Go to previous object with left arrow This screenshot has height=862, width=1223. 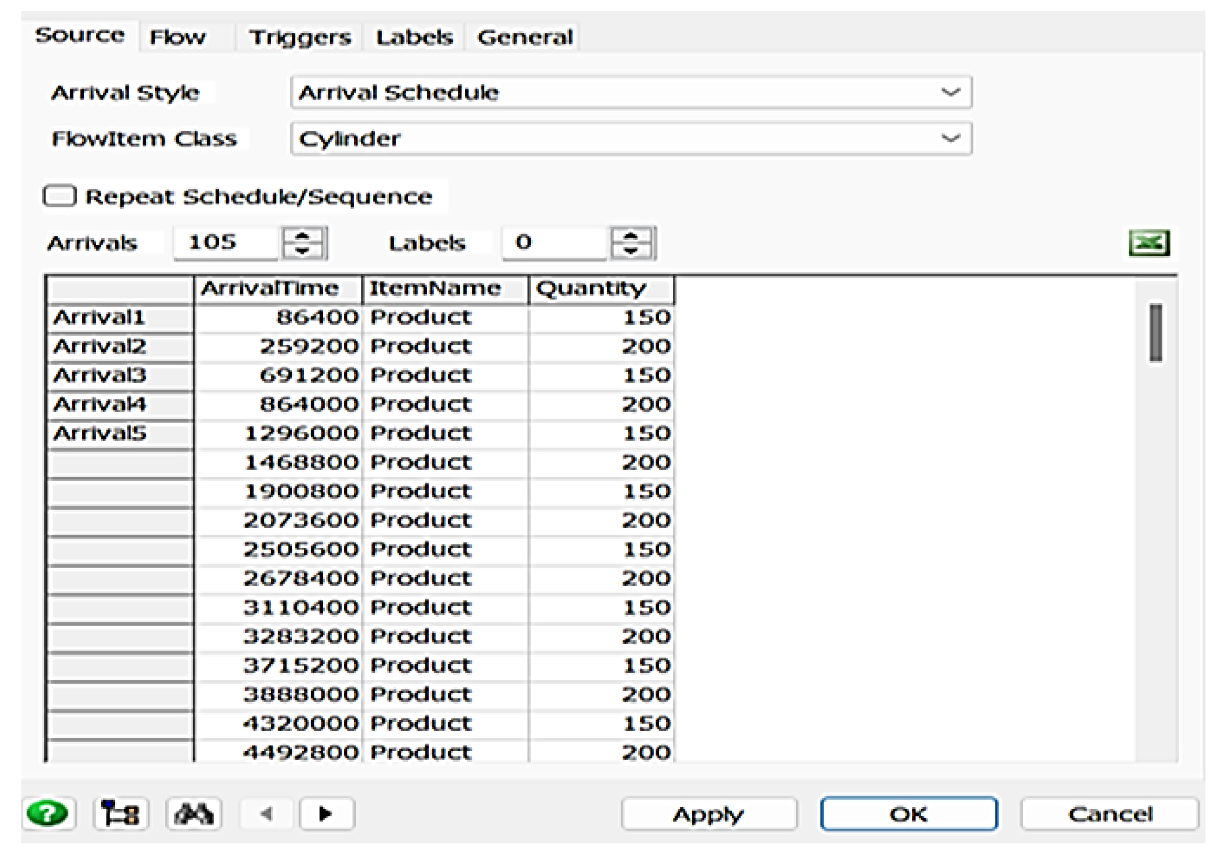(267, 814)
